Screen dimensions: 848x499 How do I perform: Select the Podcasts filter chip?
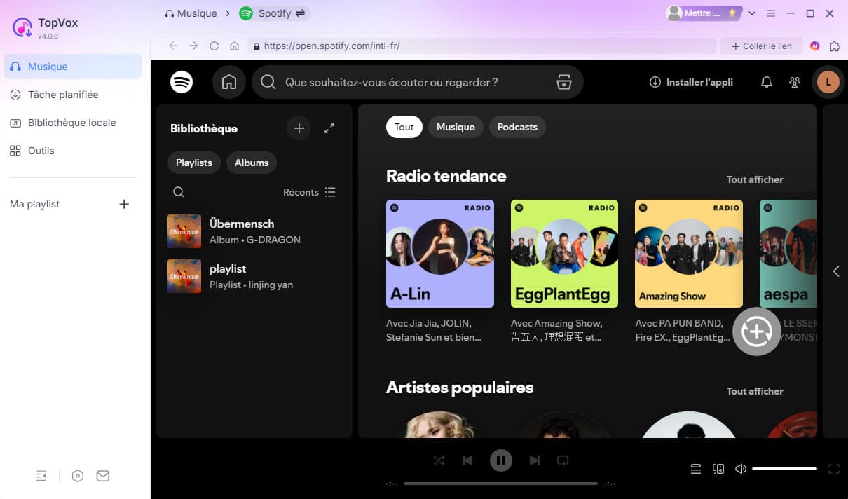pyautogui.click(x=517, y=127)
